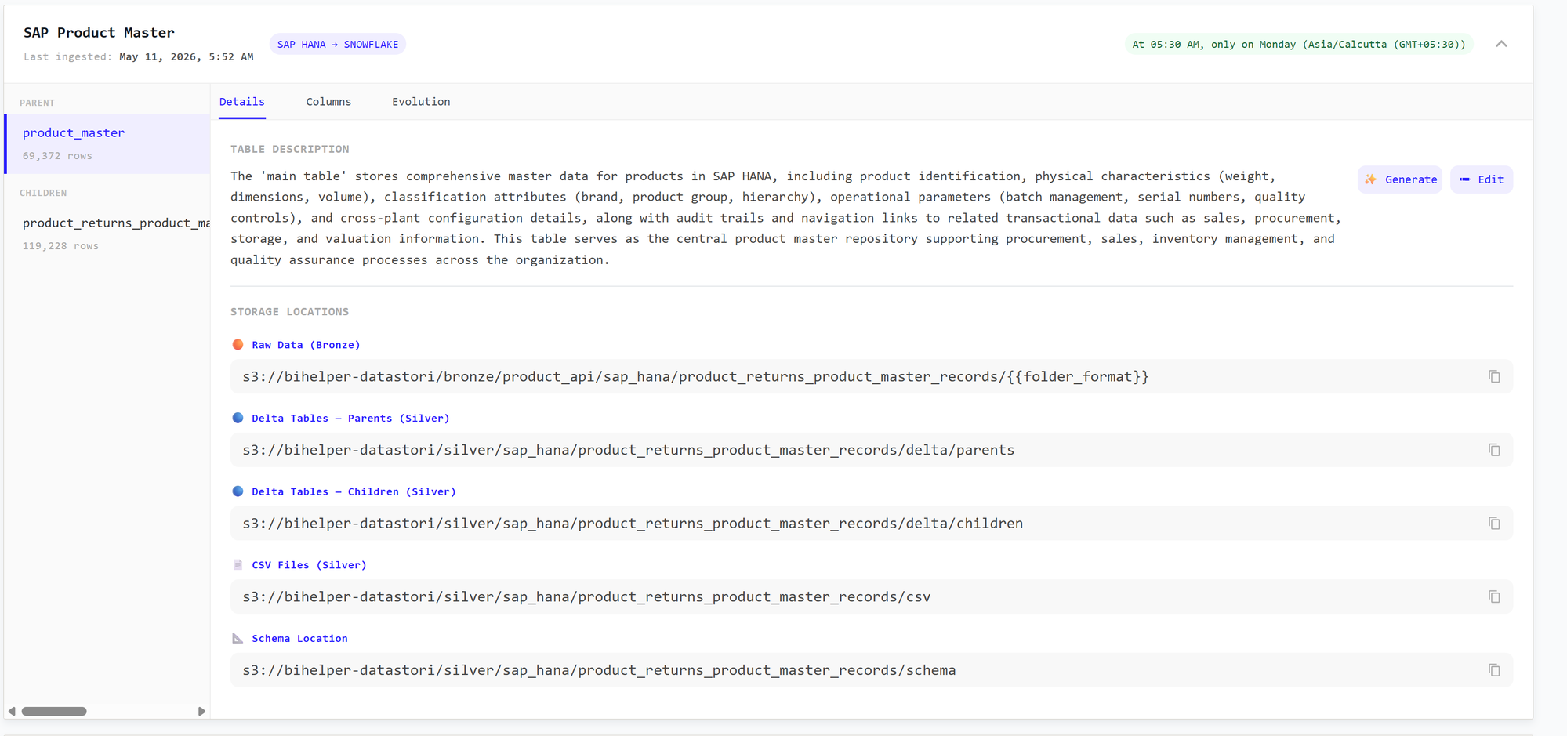Screen dimensions: 1567x736
Task: Click the PARENT section label
Action: tap(37, 103)
